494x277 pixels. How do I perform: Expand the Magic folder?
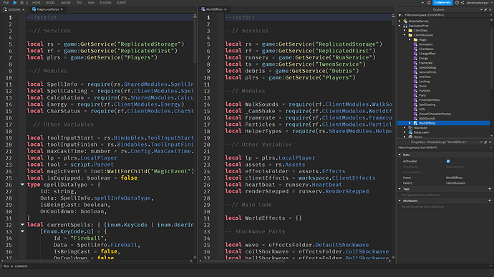[x=410, y=39]
